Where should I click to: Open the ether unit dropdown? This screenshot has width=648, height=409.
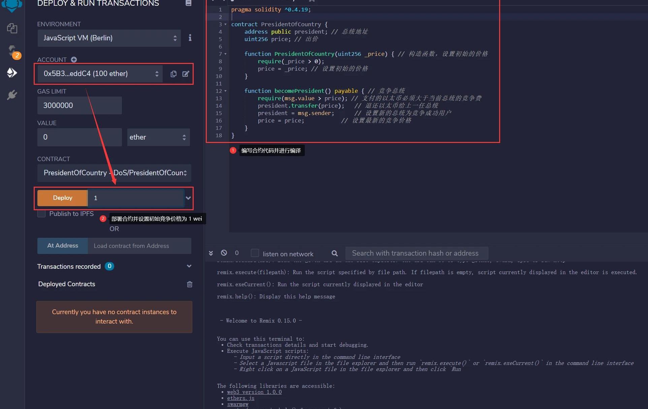[158, 137]
